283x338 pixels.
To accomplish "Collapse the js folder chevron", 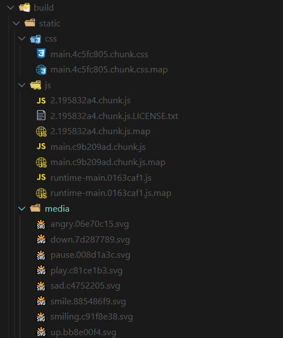I will click(x=22, y=85).
